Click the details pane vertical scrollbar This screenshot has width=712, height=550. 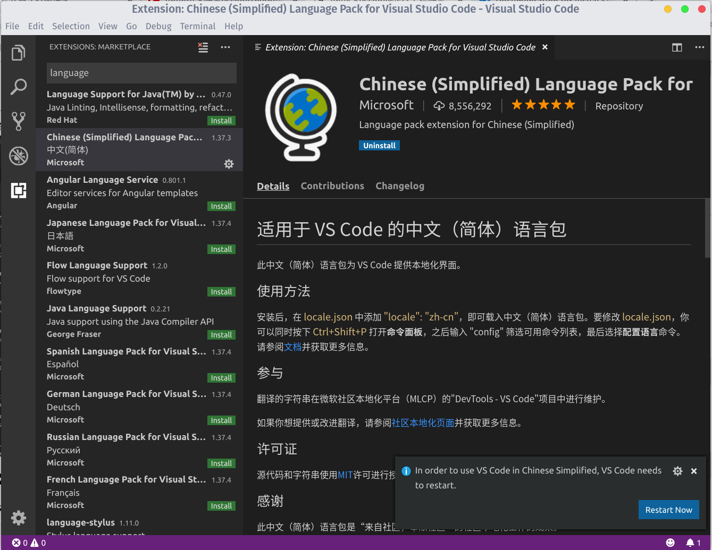pos(707,229)
